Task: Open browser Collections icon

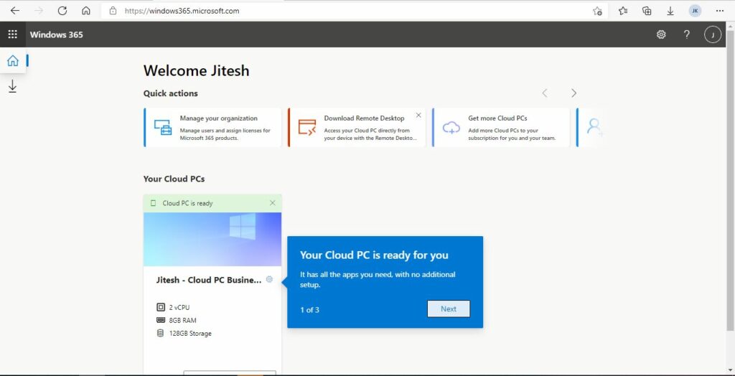Action: click(647, 11)
